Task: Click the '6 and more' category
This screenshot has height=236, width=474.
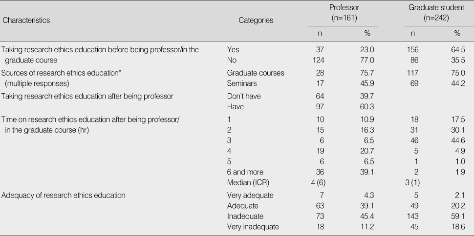Action: pos(245,172)
